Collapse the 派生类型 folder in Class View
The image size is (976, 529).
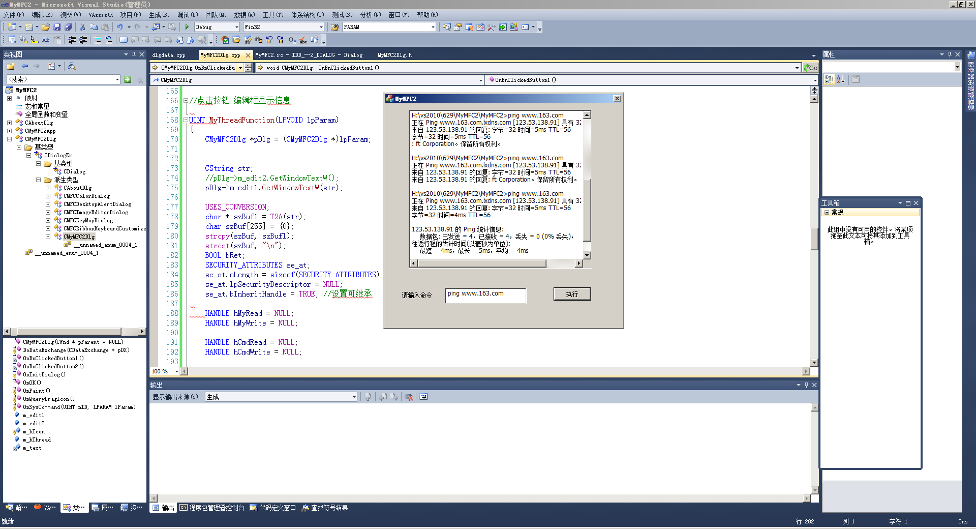point(38,180)
